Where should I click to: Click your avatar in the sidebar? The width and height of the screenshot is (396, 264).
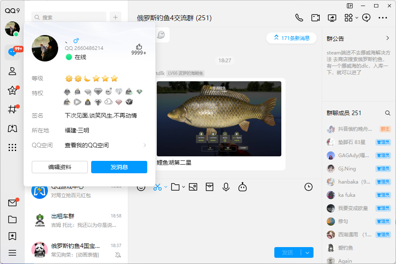click(x=12, y=29)
